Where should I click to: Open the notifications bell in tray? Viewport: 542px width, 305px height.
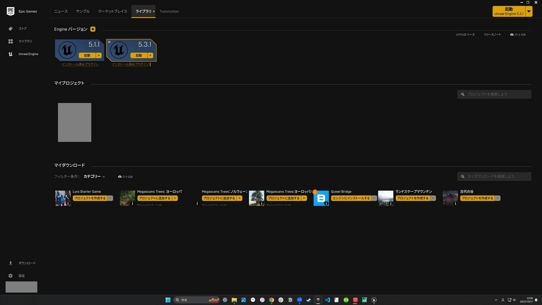tap(536, 300)
